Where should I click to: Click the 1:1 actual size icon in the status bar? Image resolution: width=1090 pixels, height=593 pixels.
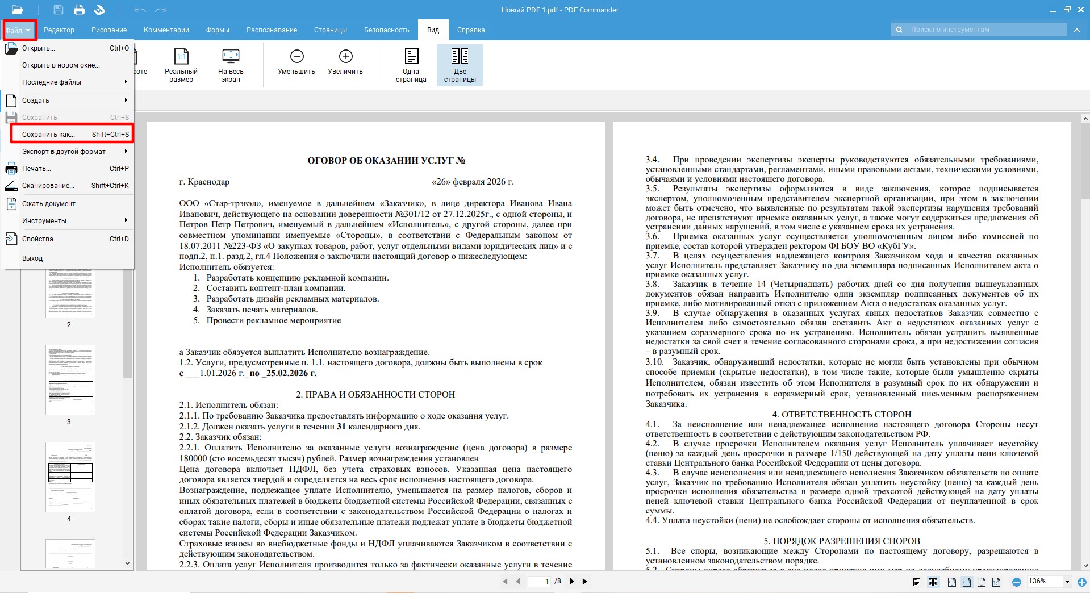[x=996, y=582]
